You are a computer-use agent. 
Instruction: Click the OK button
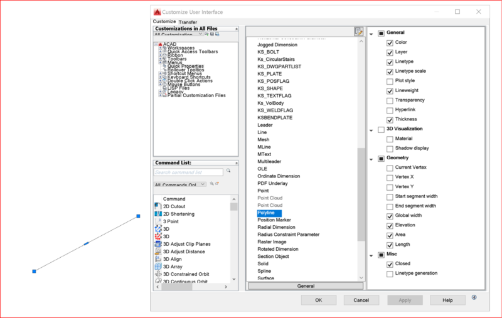(x=319, y=300)
